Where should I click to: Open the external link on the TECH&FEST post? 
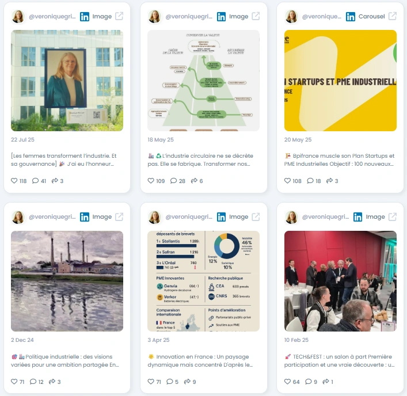[x=392, y=217]
